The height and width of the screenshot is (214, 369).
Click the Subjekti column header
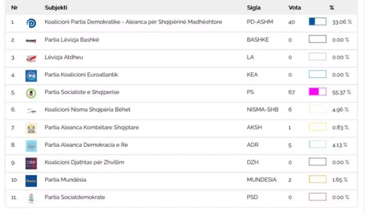[x=56, y=7]
